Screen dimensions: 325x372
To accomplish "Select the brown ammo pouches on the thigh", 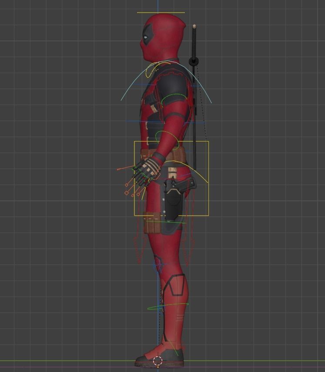I will 152,223.
